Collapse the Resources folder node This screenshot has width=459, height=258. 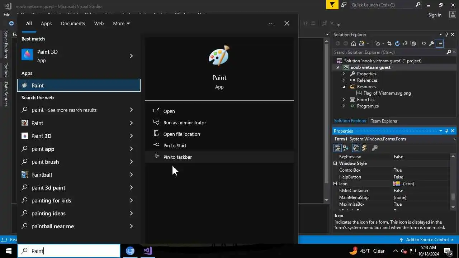[x=344, y=87]
